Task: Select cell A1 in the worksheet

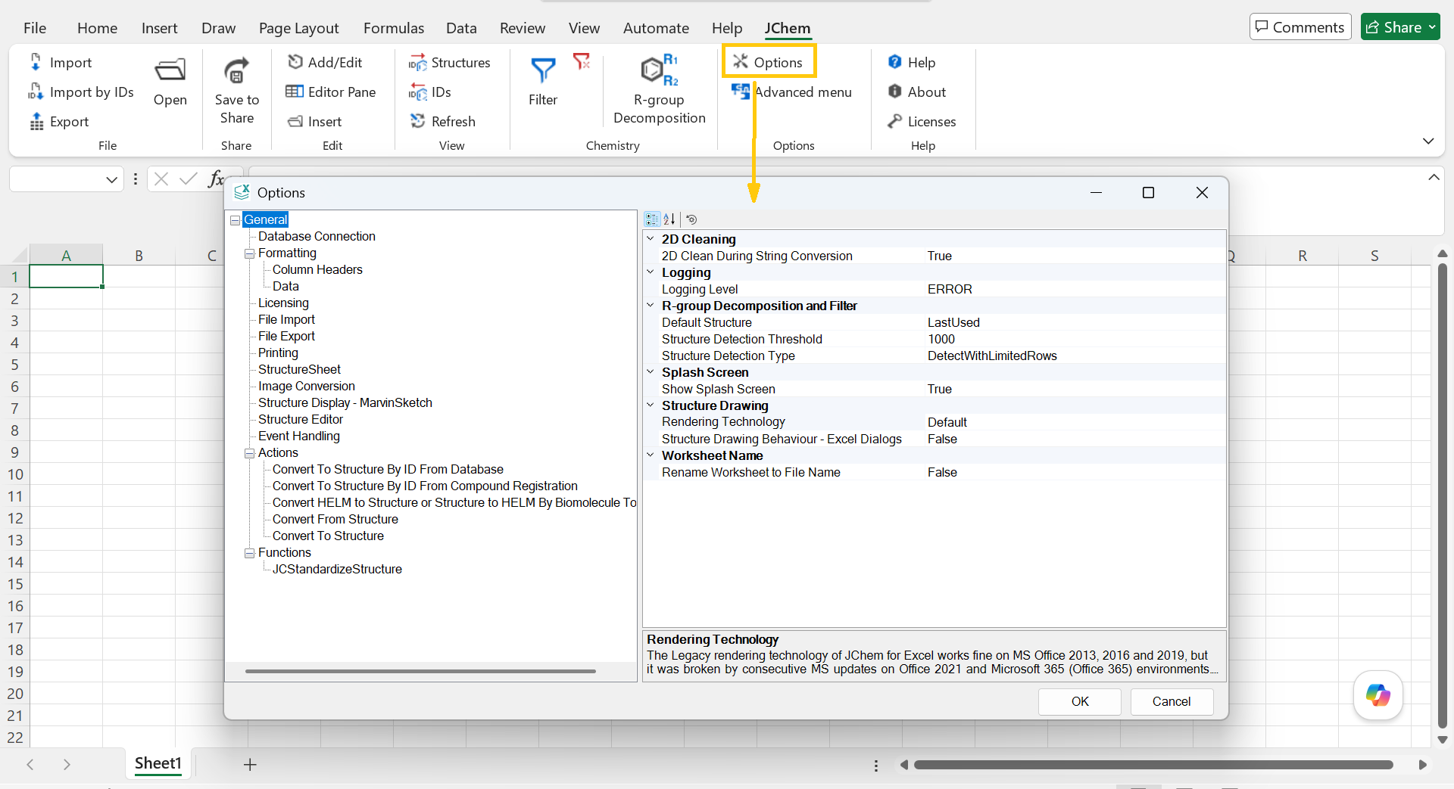Action: [66, 276]
